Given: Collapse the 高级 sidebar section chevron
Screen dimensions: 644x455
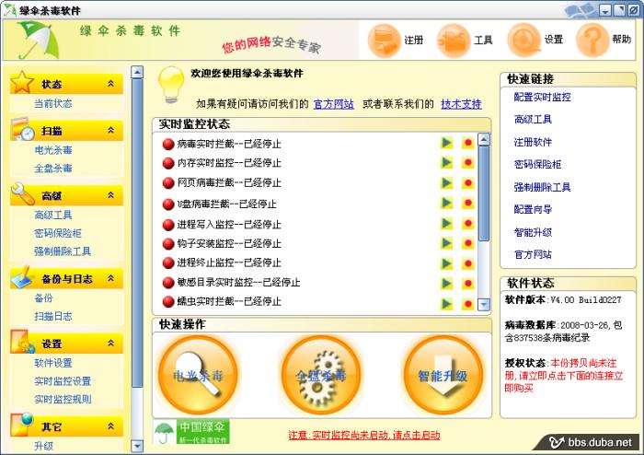Looking at the screenshot, I should click(x=111, y=195).
